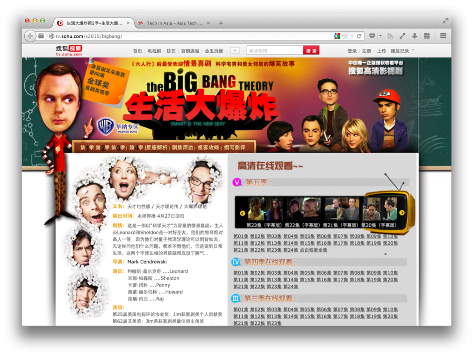Close the Sohu Big Bang tab
This screenshot has width=473, height=356.
point(128,23)
